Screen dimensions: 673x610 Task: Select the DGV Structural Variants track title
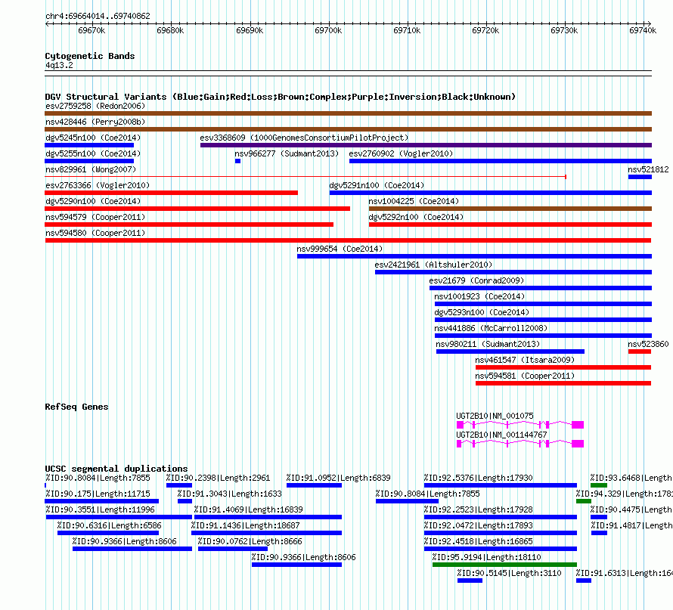[280, 97]
